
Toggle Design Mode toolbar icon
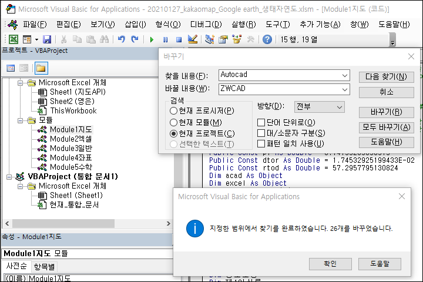(x=193, y=39)
